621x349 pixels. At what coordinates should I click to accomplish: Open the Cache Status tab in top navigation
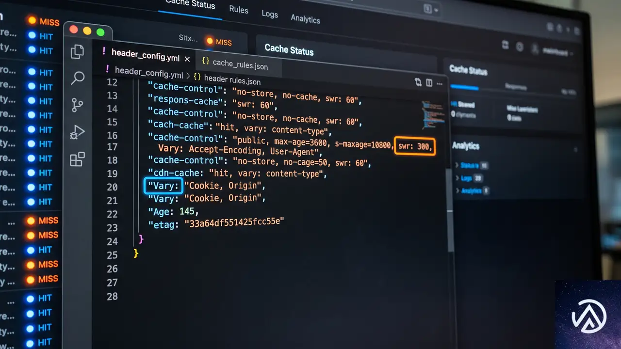190,4
